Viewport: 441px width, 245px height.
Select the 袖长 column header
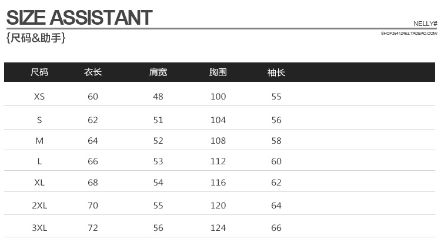[276, 72]
